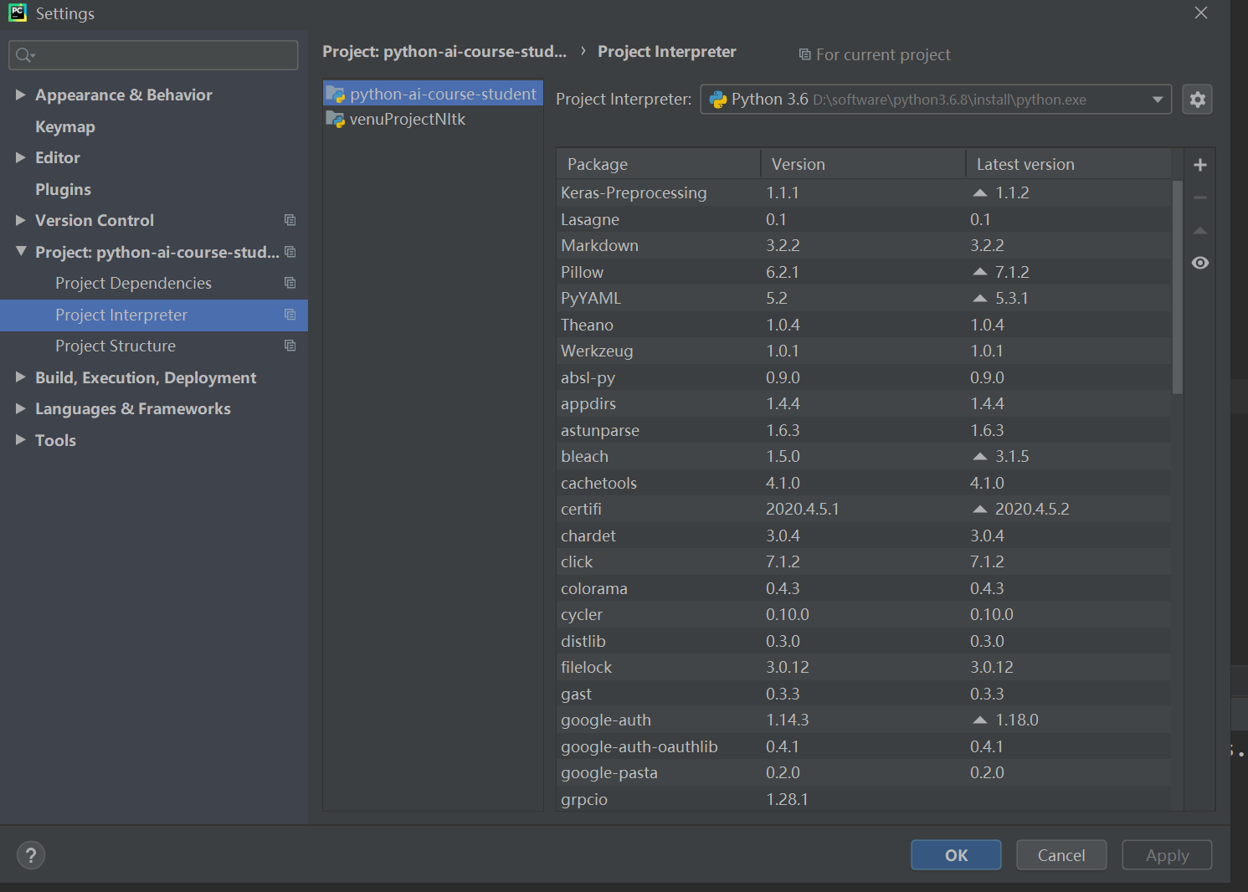Image resolution: width=1248 pixels, height=892 pixels.
Task: Select the Lasagne package row
Action: 864,219
